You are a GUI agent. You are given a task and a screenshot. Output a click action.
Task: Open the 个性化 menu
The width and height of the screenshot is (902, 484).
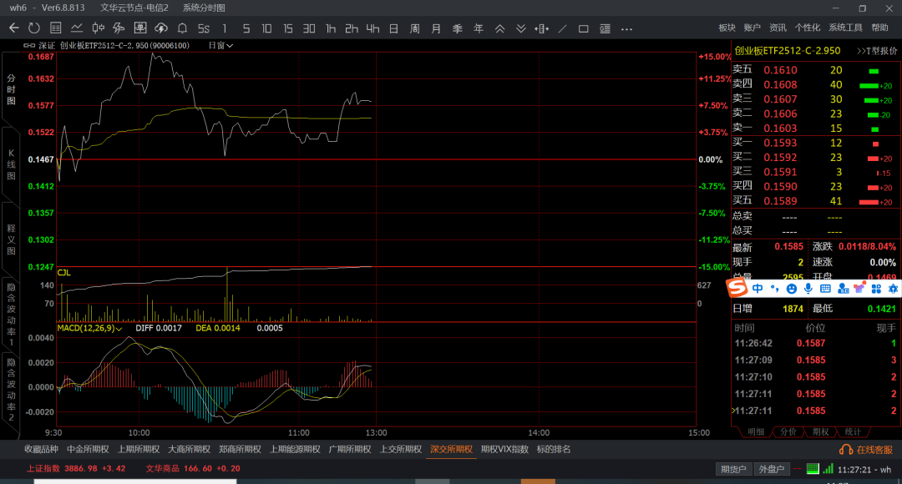pyautogui.click(x=808, y=28)
